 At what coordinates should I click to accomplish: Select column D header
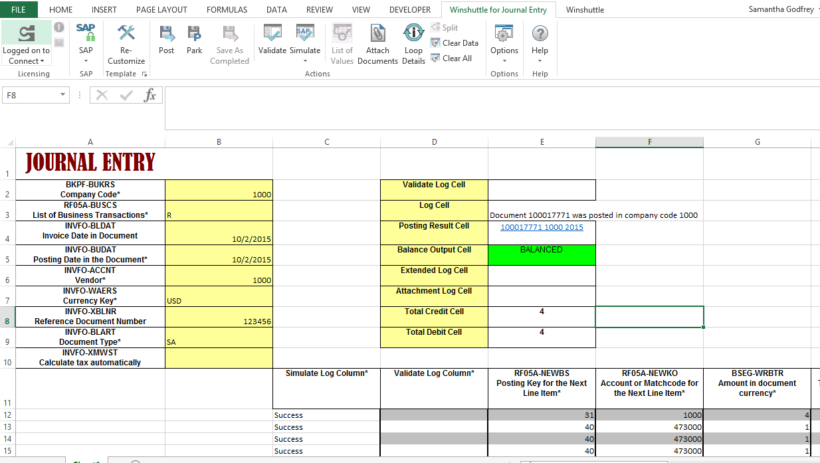tap(434, 142)
